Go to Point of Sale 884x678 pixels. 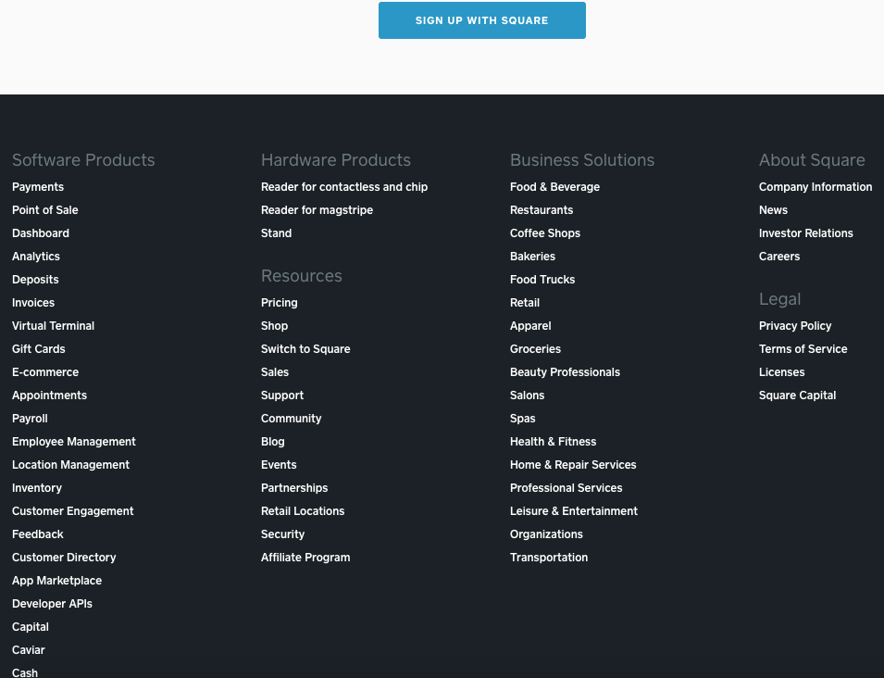[x=45, y=210]
